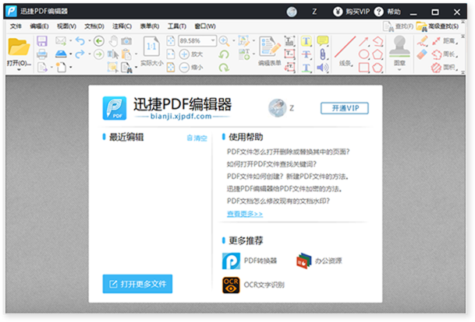
Task: Select the strikethrough text tool
Action: pos(307,54)
